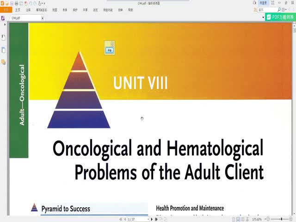Open the tab list dropdown arrow
This screenshot has width=296, height=222.
264,18
